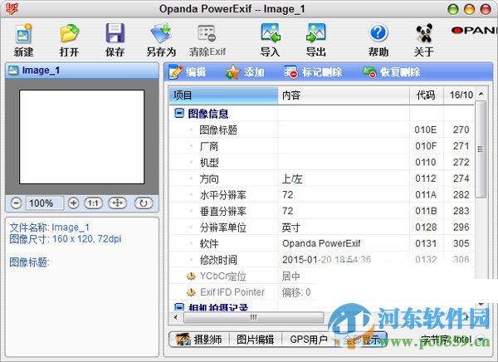Select the 方向 row
This screenshot has height=362, width=498.
pos(322,179)
